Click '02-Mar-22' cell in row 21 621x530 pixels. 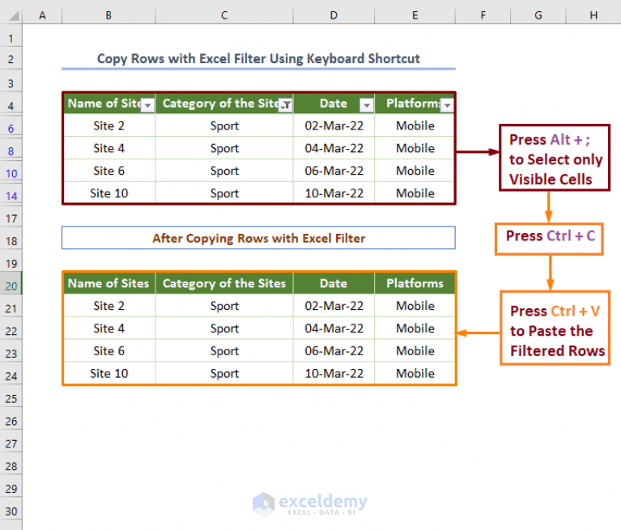coord(334,306)
